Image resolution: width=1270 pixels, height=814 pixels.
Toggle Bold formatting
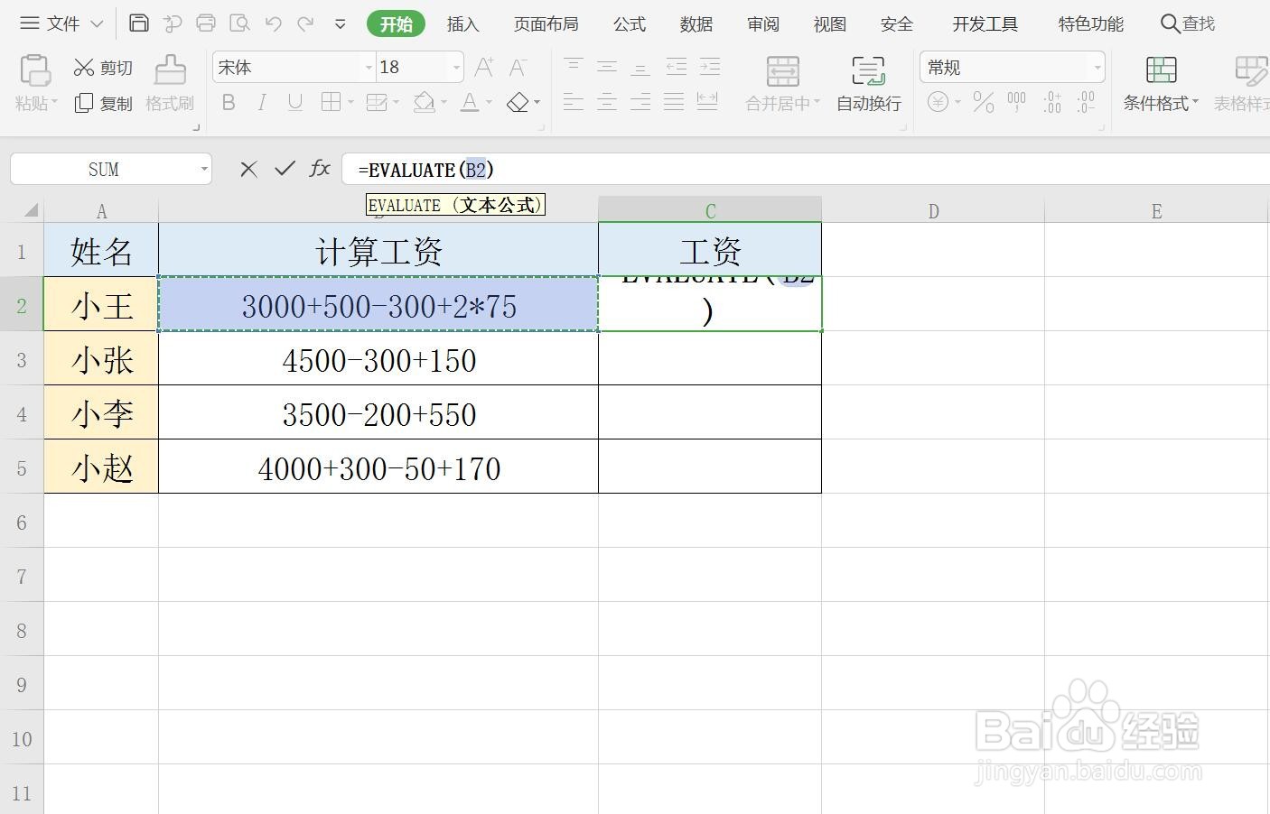coord(229,103)
